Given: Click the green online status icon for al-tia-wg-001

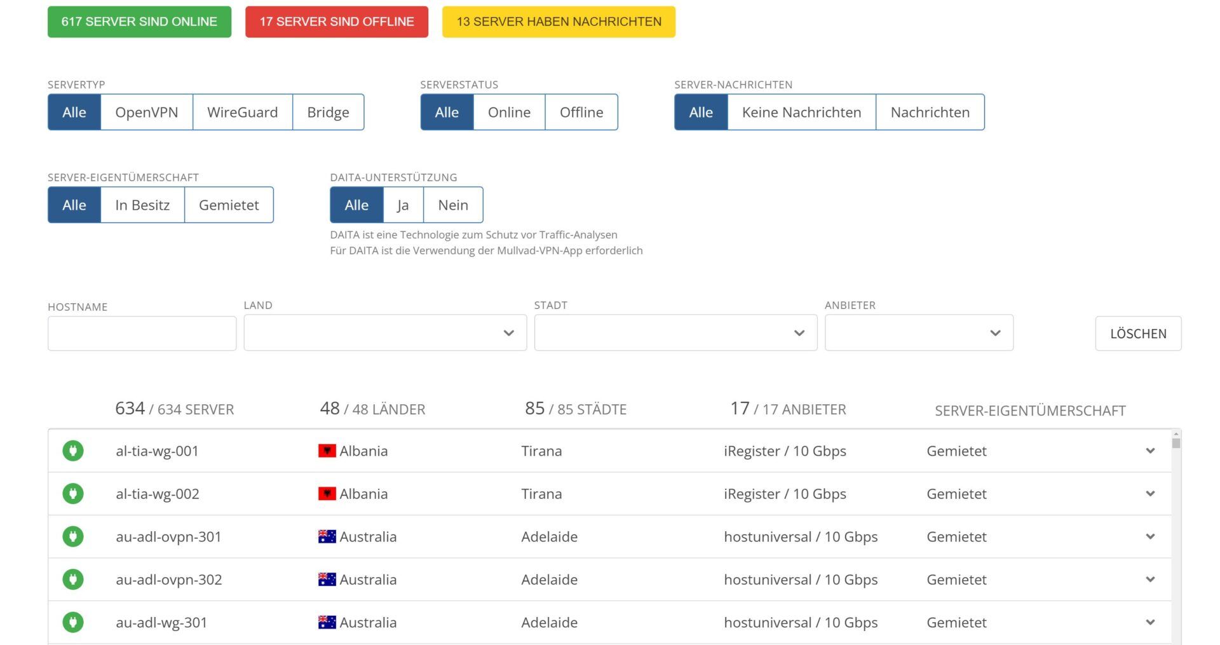Looking at the screenshot, I should tap(73, 451).
